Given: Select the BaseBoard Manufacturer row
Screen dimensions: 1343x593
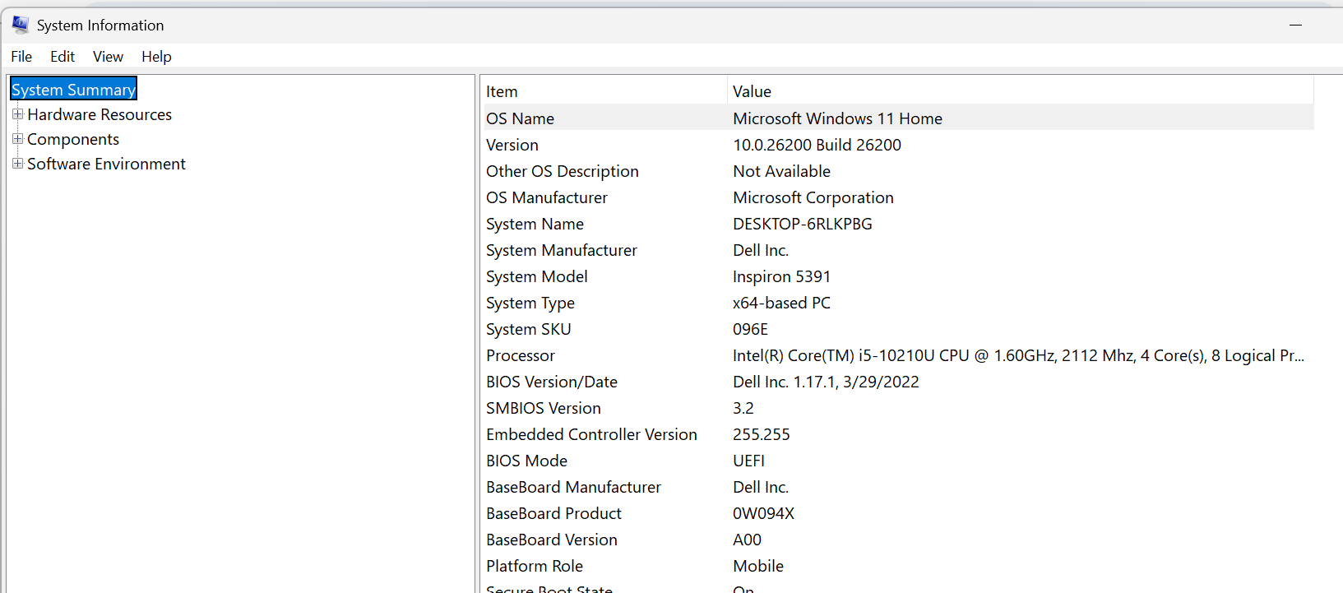Looking at the screenshot, I should (x=897, y=487).
